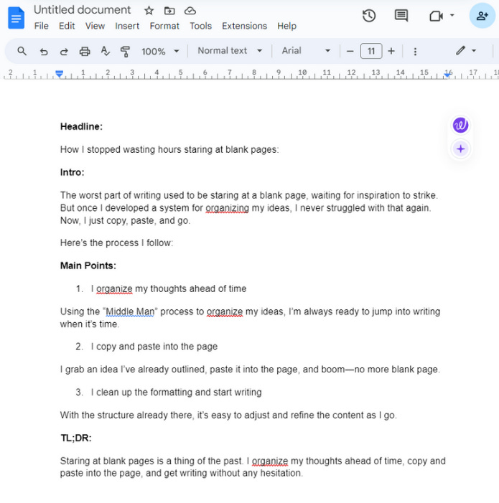Viewport: 499px width, 503px height.
Task: Check cloud save status icon
Action: click(x=190, y=11)
